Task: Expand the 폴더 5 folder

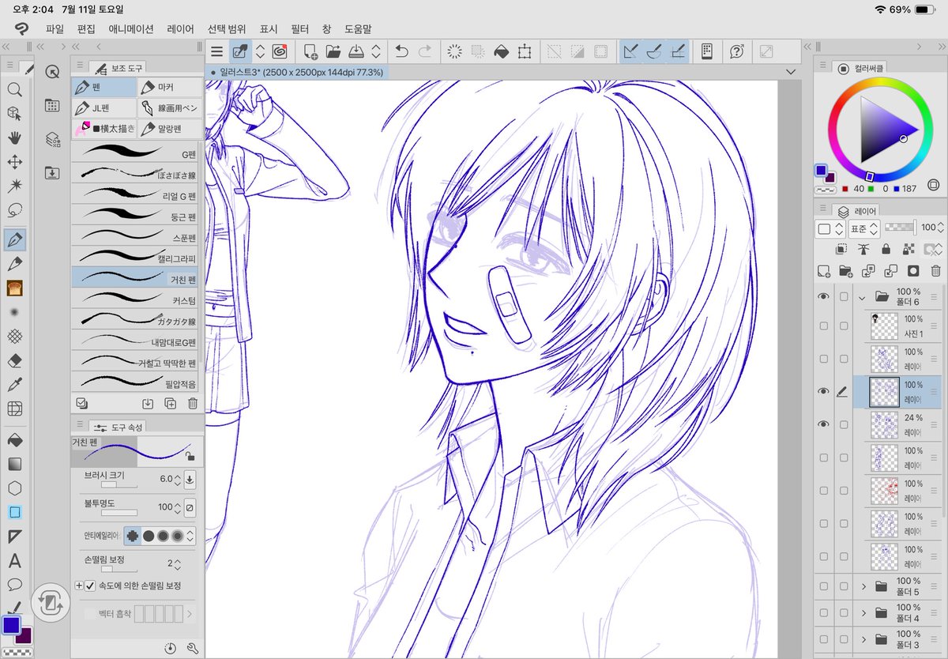Action: click(863, 586)
